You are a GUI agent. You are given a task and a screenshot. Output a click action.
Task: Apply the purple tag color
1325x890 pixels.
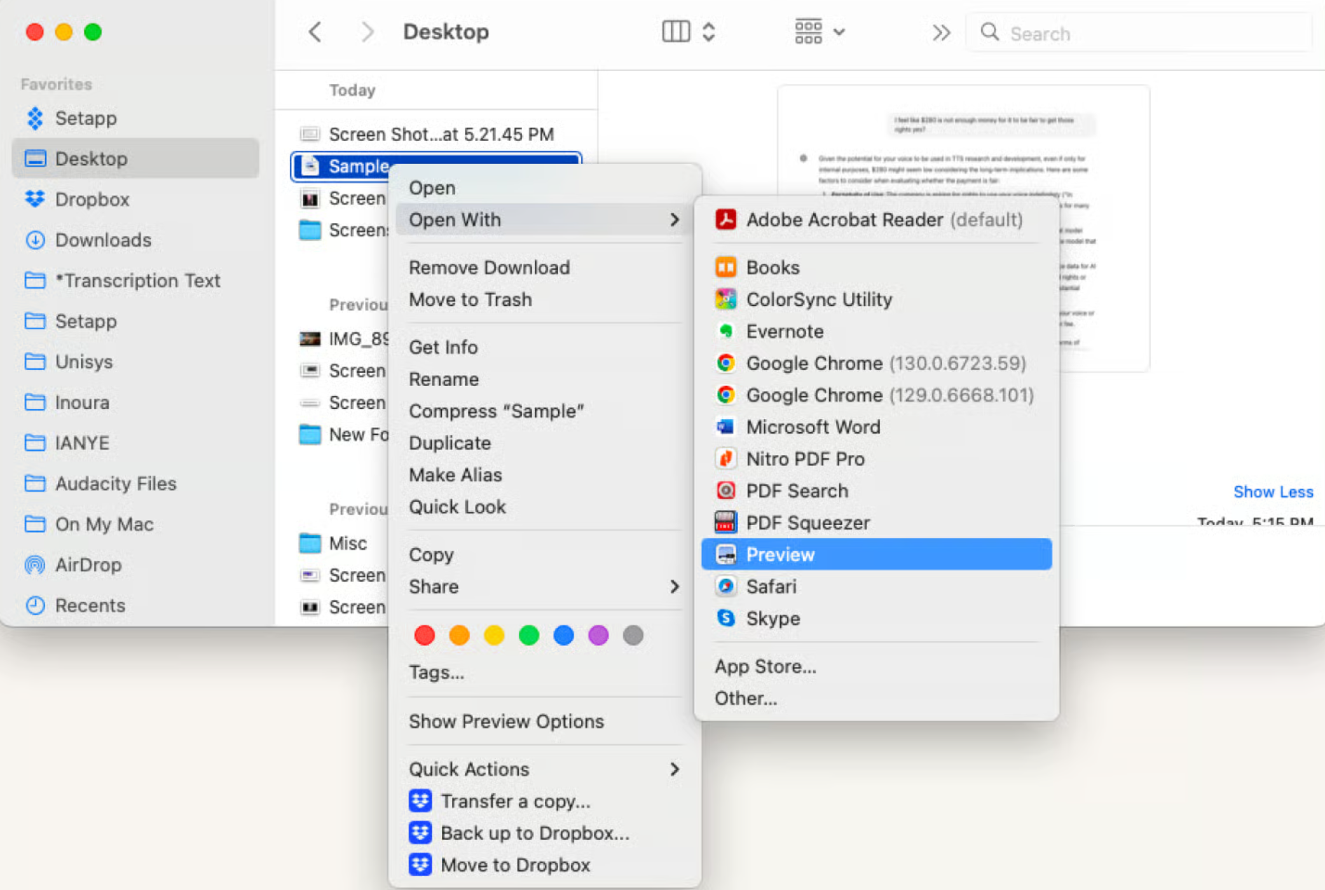pos(598,634)
